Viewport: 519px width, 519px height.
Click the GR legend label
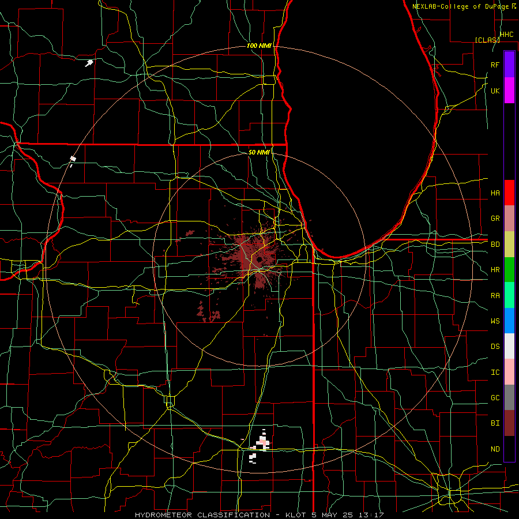tap(495, 219)
